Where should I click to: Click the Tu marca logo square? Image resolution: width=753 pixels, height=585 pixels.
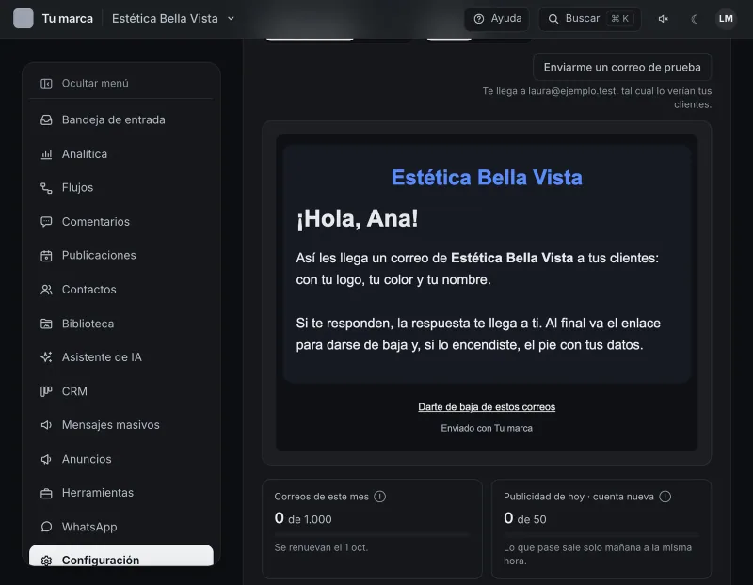click(23, 19)
